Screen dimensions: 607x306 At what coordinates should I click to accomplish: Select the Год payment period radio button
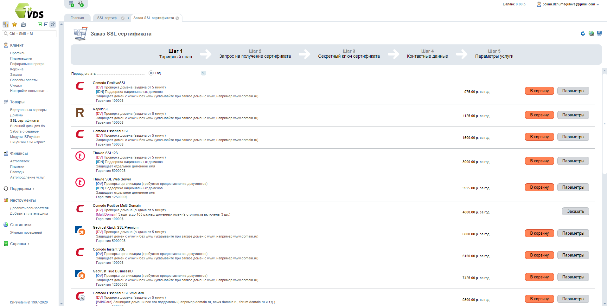[x=151, y=73]
